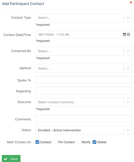The height and width of the screenshot is (162, 134).
Task: Expand the Select contact outcome dropdown
Action: click(x=84, y=102)
